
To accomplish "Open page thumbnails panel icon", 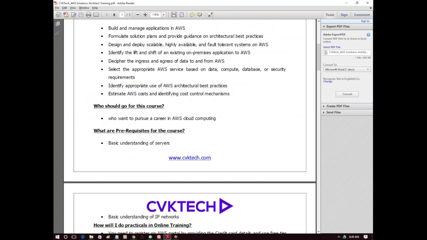I will coord(58,24).
